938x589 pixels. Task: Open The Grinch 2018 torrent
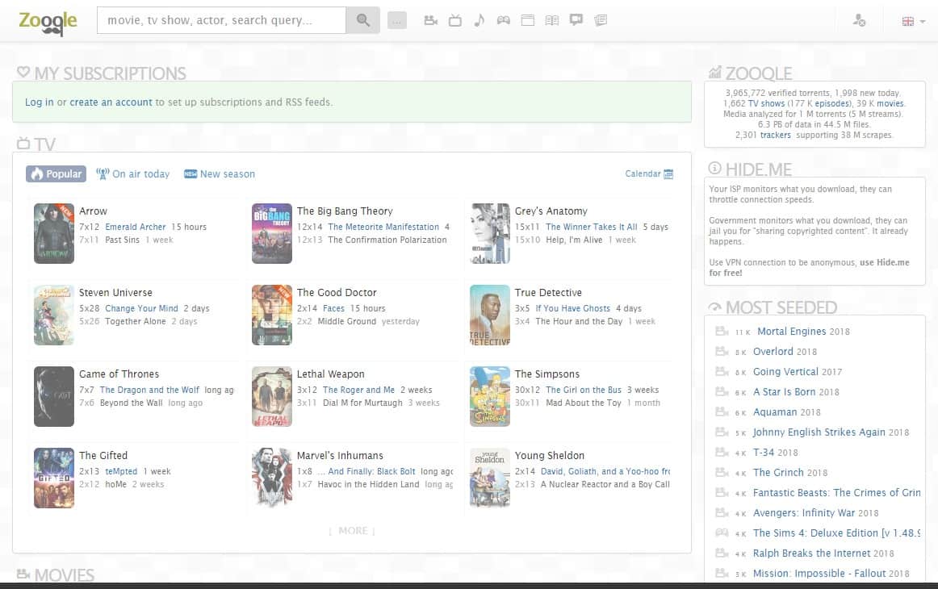[790, 473]
